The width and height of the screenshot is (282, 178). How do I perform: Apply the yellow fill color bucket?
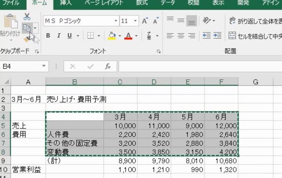click(x=112, y=35)
